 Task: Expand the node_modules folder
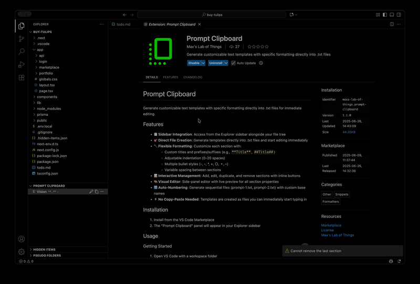pyautogui.click(x=34, y=108)
